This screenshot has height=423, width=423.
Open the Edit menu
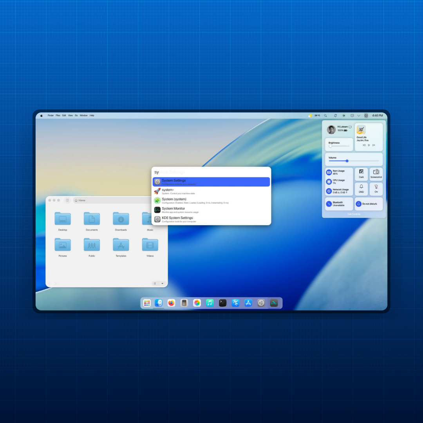[64, 116]
